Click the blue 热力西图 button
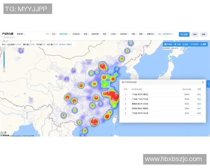The height and width of the screenshot is (168, 210). click(183, 34)
